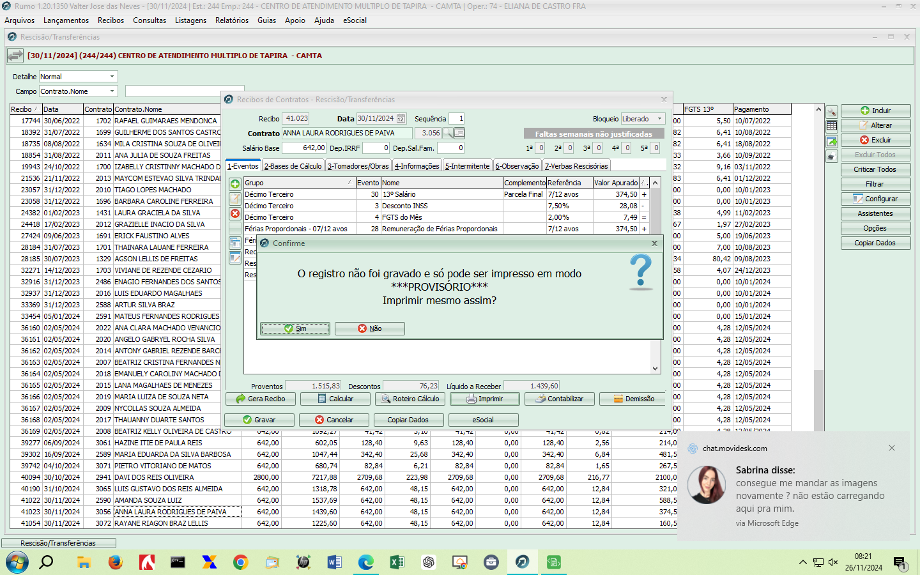This screenshot has height=575, width=920.
Task: Open the Lançamentos menu
Action: 66,20
